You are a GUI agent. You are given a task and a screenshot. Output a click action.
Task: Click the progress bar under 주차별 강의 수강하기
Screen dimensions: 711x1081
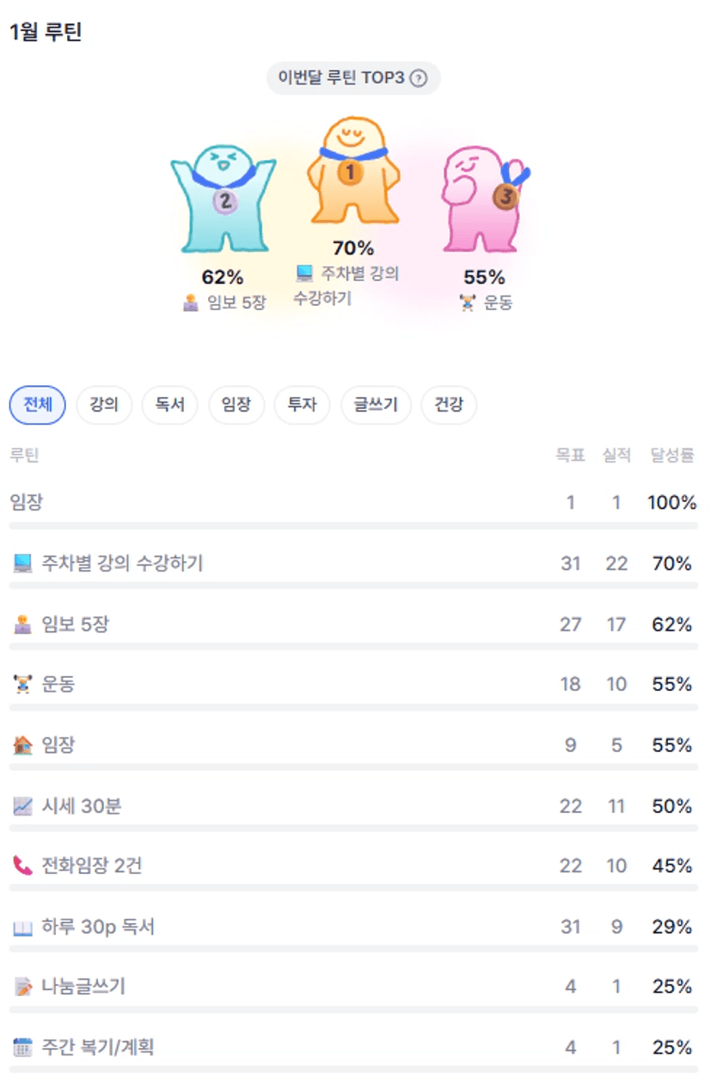[353, 585]
